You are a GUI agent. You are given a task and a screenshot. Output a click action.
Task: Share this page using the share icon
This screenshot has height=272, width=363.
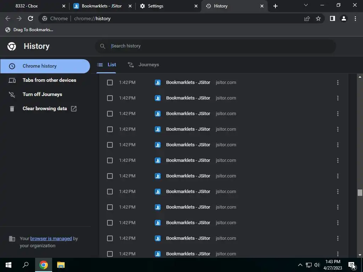pos(307,18)
